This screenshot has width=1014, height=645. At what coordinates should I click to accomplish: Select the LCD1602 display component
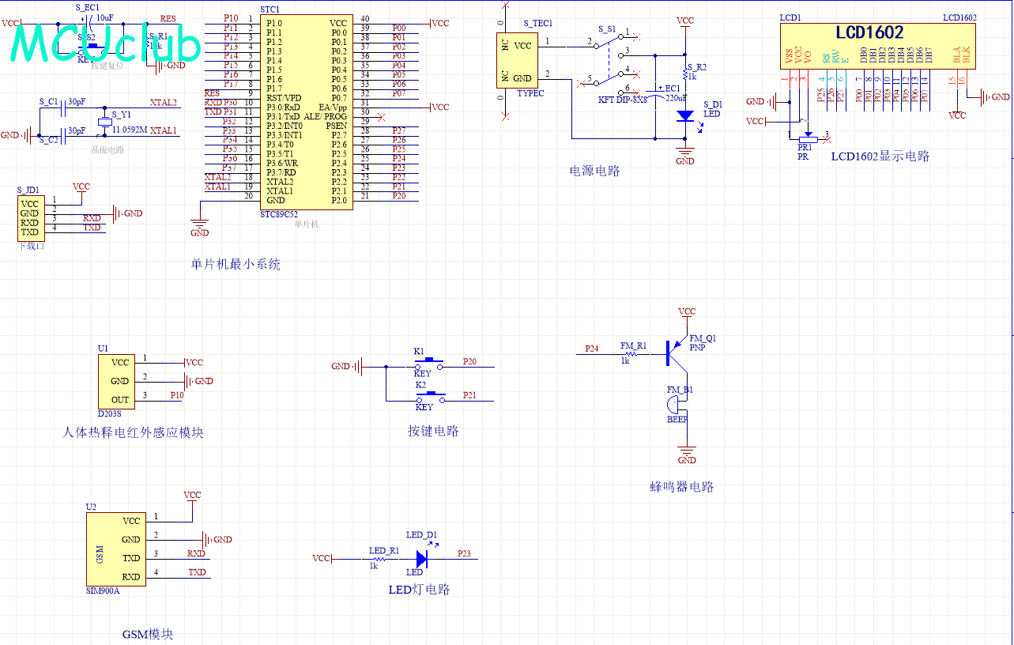[868, 46]
